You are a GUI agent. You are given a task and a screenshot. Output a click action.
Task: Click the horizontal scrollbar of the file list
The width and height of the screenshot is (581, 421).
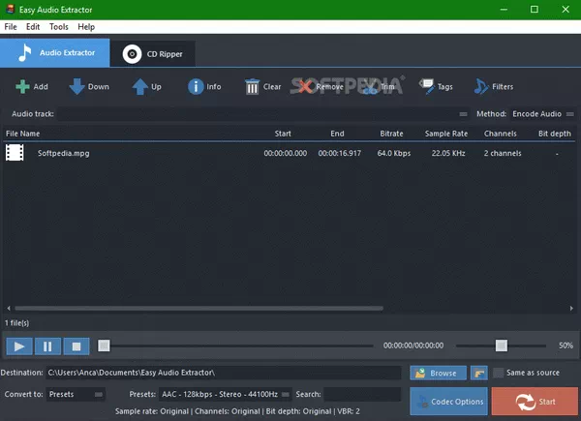[199, 308]
